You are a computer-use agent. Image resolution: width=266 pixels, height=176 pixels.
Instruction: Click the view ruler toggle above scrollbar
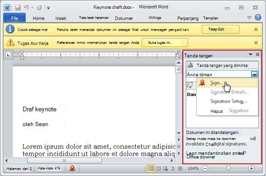(178, 55)
